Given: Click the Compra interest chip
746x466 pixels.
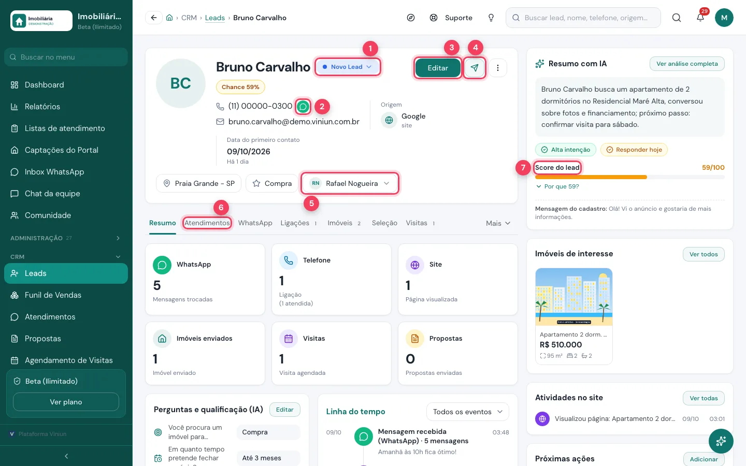Looking at the screenshot, I should pyautogui.click(x=272, y=183).
